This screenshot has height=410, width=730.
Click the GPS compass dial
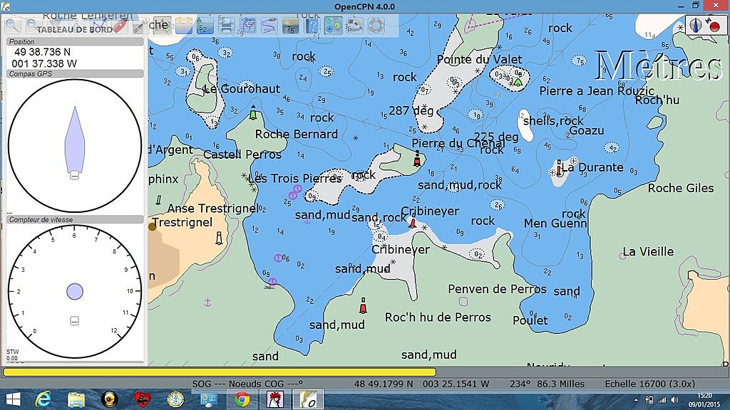(74, 145)
